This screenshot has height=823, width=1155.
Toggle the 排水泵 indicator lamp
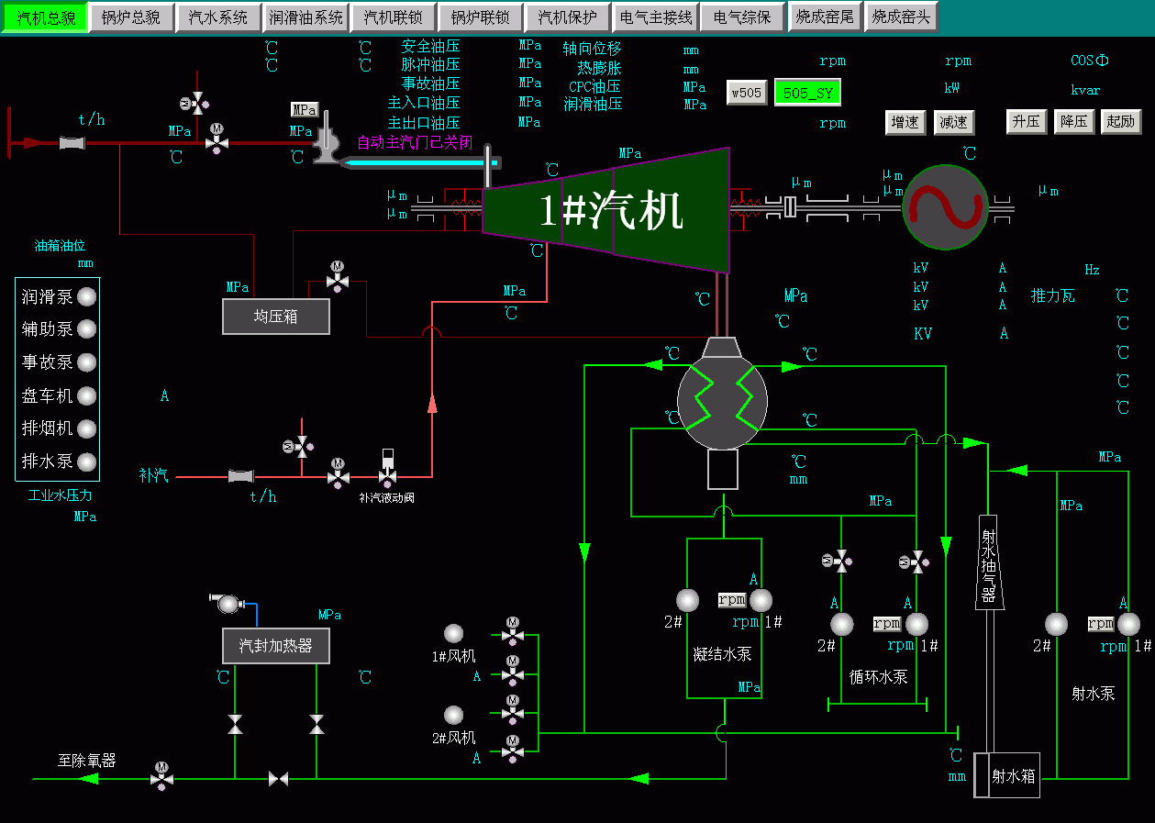point(87,462)
